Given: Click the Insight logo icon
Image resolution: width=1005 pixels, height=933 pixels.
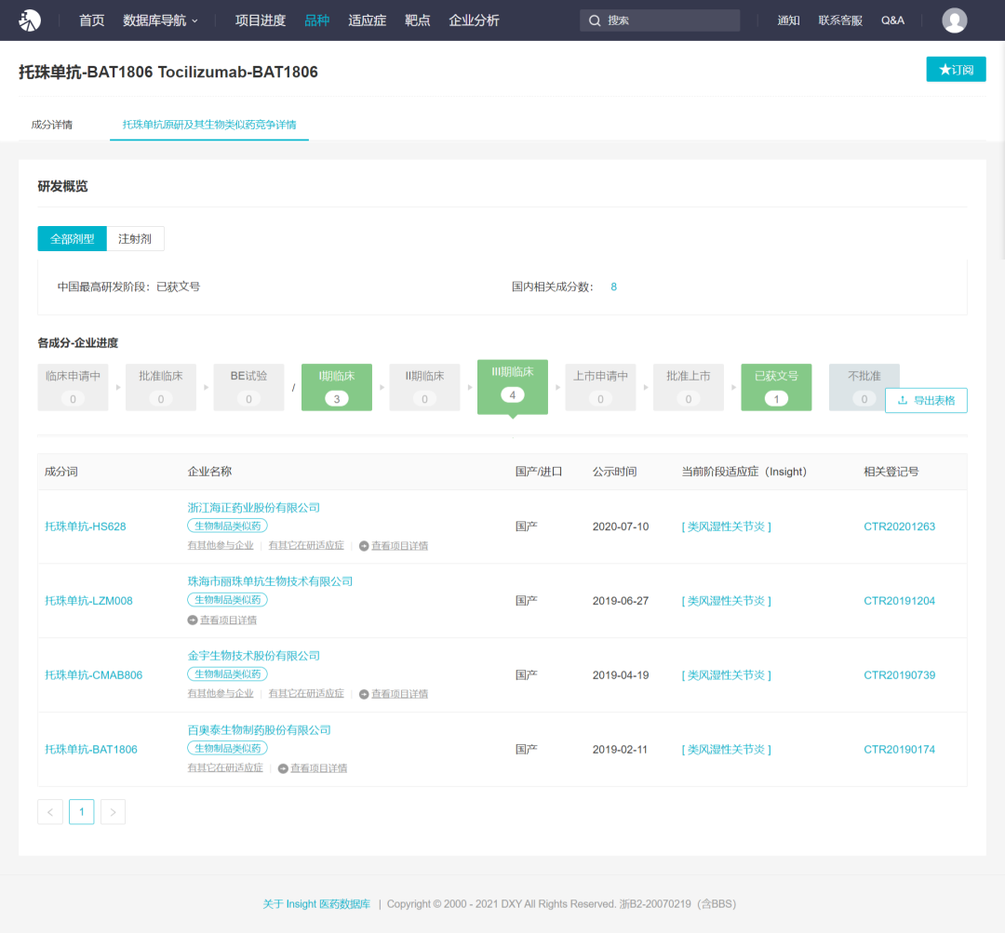Looking at the screenshot, I should 30,20.
